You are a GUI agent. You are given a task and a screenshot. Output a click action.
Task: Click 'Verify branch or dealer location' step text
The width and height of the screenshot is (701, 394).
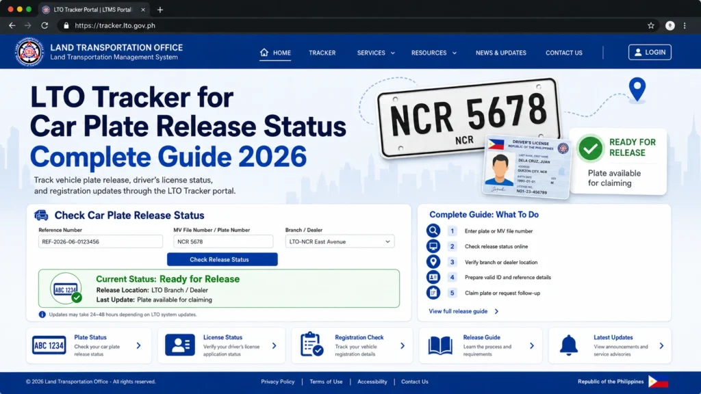tap(501, 262)
